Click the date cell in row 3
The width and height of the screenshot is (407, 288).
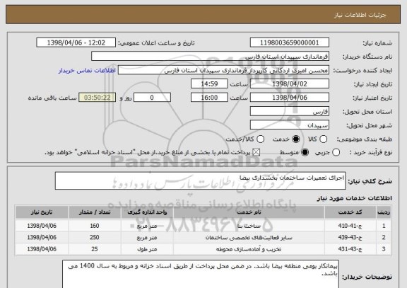point(42,249)
